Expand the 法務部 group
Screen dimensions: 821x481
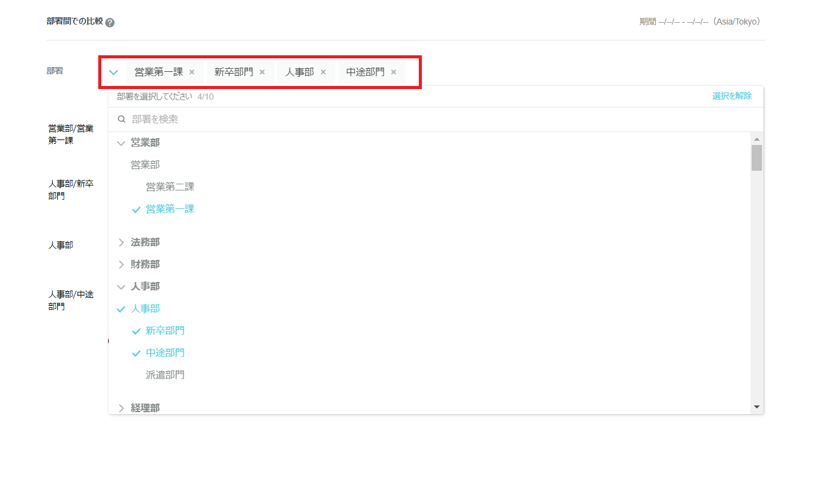[x=121, y=243]
